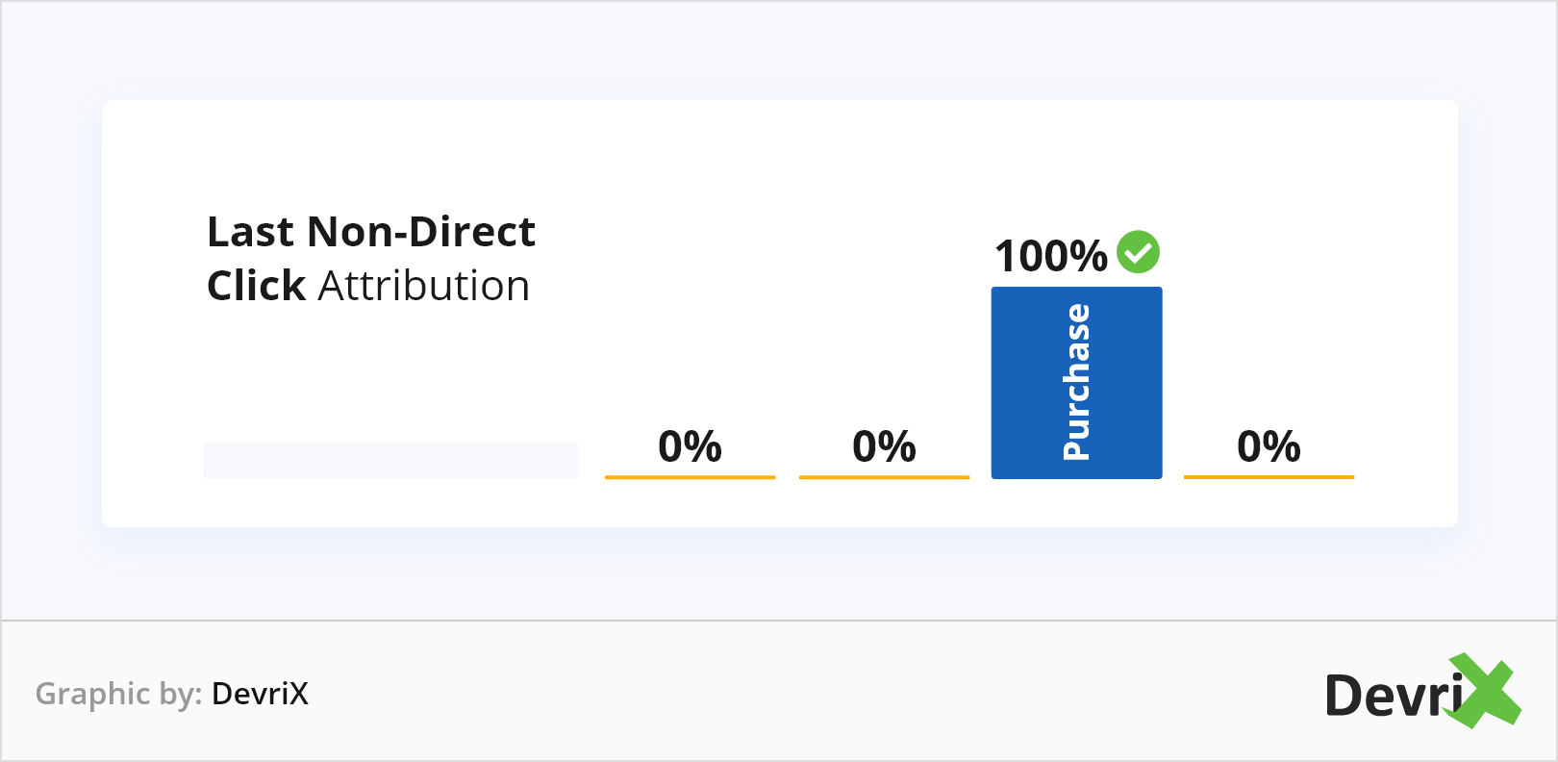This screenshot has width=1558, height=762.
Task: Click orange underline beneath middle 0%
Action: point(884,476)
